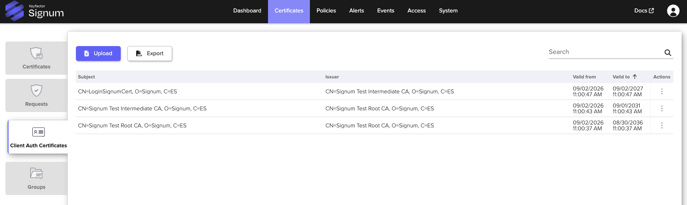Open the Alerts menu item
Screen dimensions: 687x205
pyautogui.click(x=356, y=11)
